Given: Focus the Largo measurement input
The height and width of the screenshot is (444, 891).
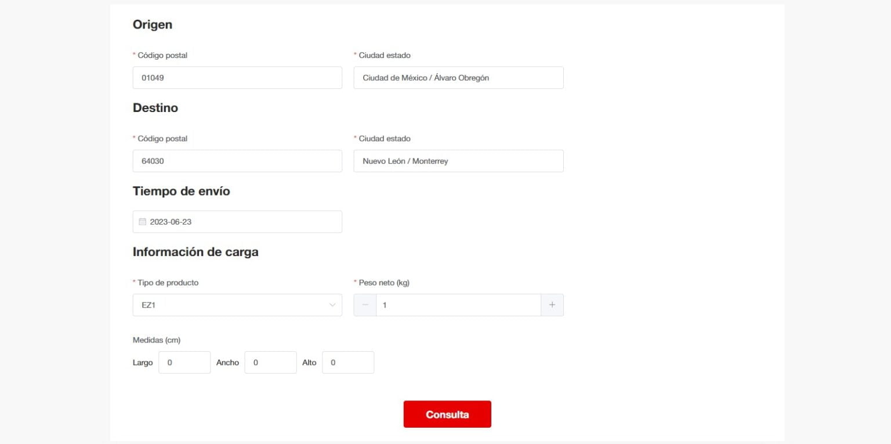Looking at the screenshot, I should tap(184, 362).
